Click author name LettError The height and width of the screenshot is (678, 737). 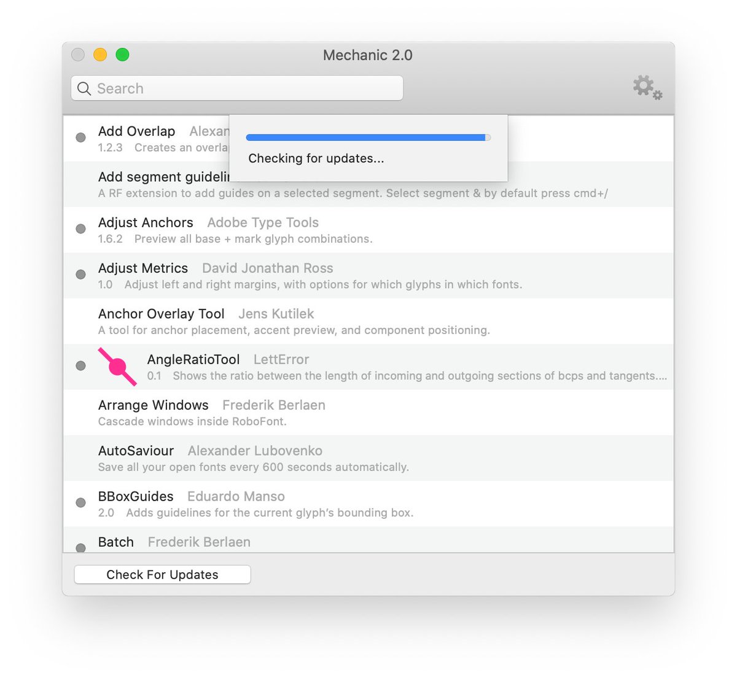[x=281, y=359]
